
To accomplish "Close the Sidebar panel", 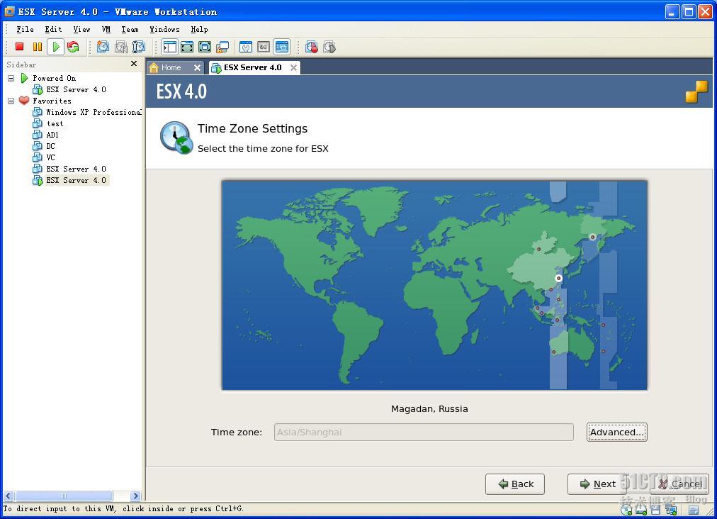I will coord(133,64).
